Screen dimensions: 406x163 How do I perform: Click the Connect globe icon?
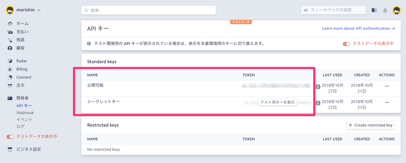pyautogui.click(x=10, y=77)
